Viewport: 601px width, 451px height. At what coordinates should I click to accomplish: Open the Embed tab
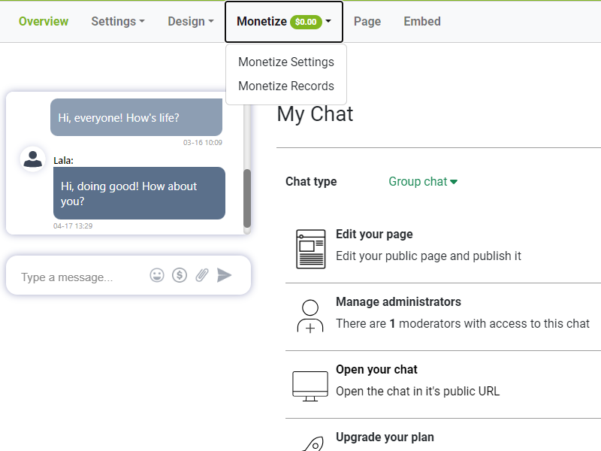[x=422, y=21]
